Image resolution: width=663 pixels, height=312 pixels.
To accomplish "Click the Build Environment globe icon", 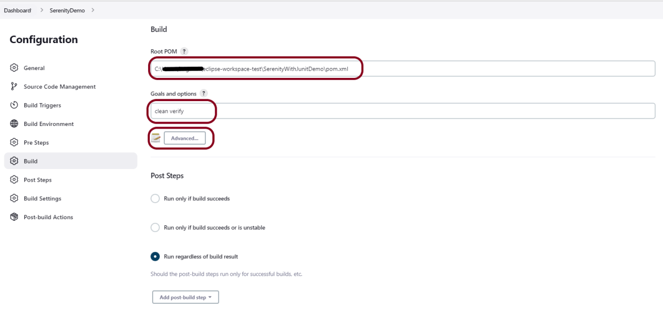I will 14,124.
